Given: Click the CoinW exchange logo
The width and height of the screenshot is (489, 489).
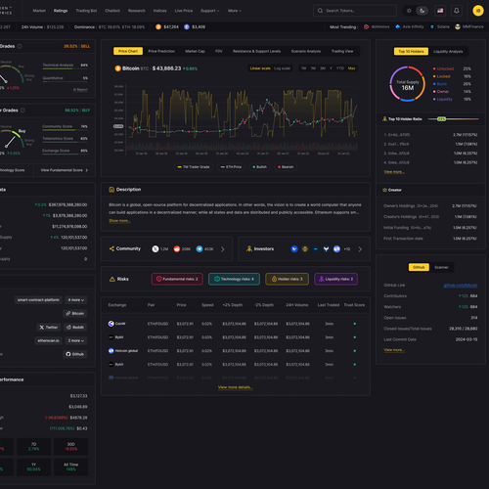Looking at the screenshot, I should 111,324.
